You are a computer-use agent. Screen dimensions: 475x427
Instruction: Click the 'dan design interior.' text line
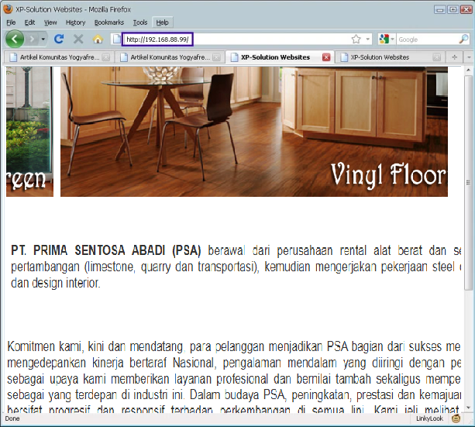click(x=56, y=283)
